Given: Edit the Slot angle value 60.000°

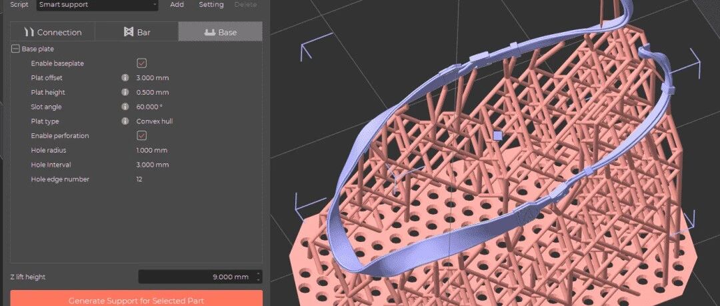Looking at the screenshot, I should point(150,107).
